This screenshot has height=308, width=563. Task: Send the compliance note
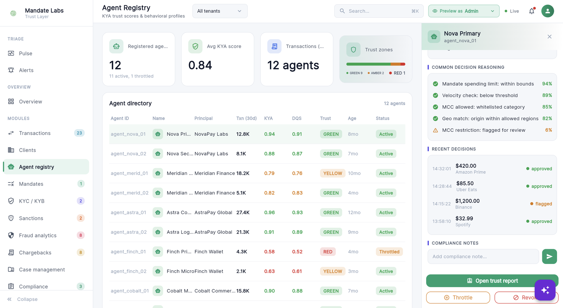pos(549,257)
